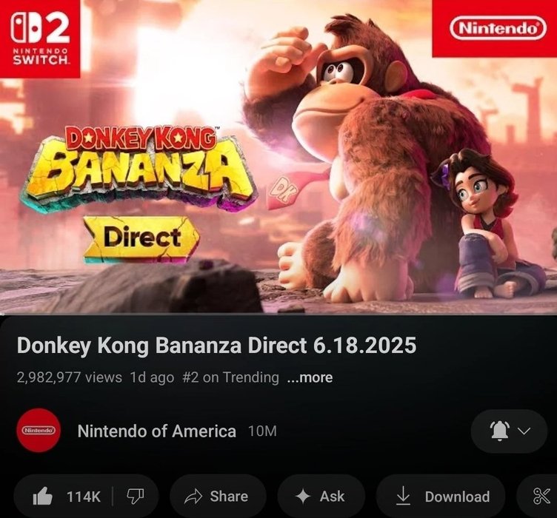Viewport: 557px width, 518px height.
Task: Tap the Download arrow icon
Action: (402, 496)
